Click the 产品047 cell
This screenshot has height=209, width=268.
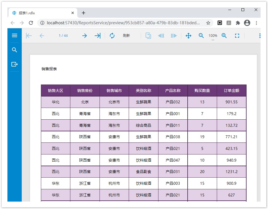point(173,160)
